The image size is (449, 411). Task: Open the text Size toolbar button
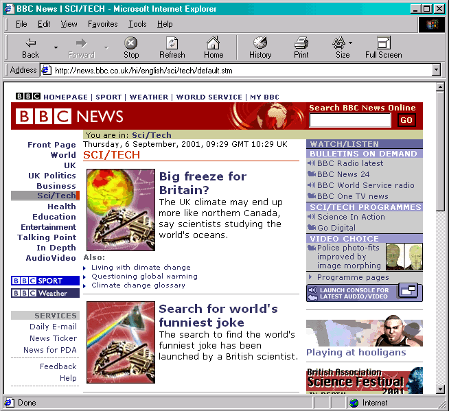(x=343, y=48)
